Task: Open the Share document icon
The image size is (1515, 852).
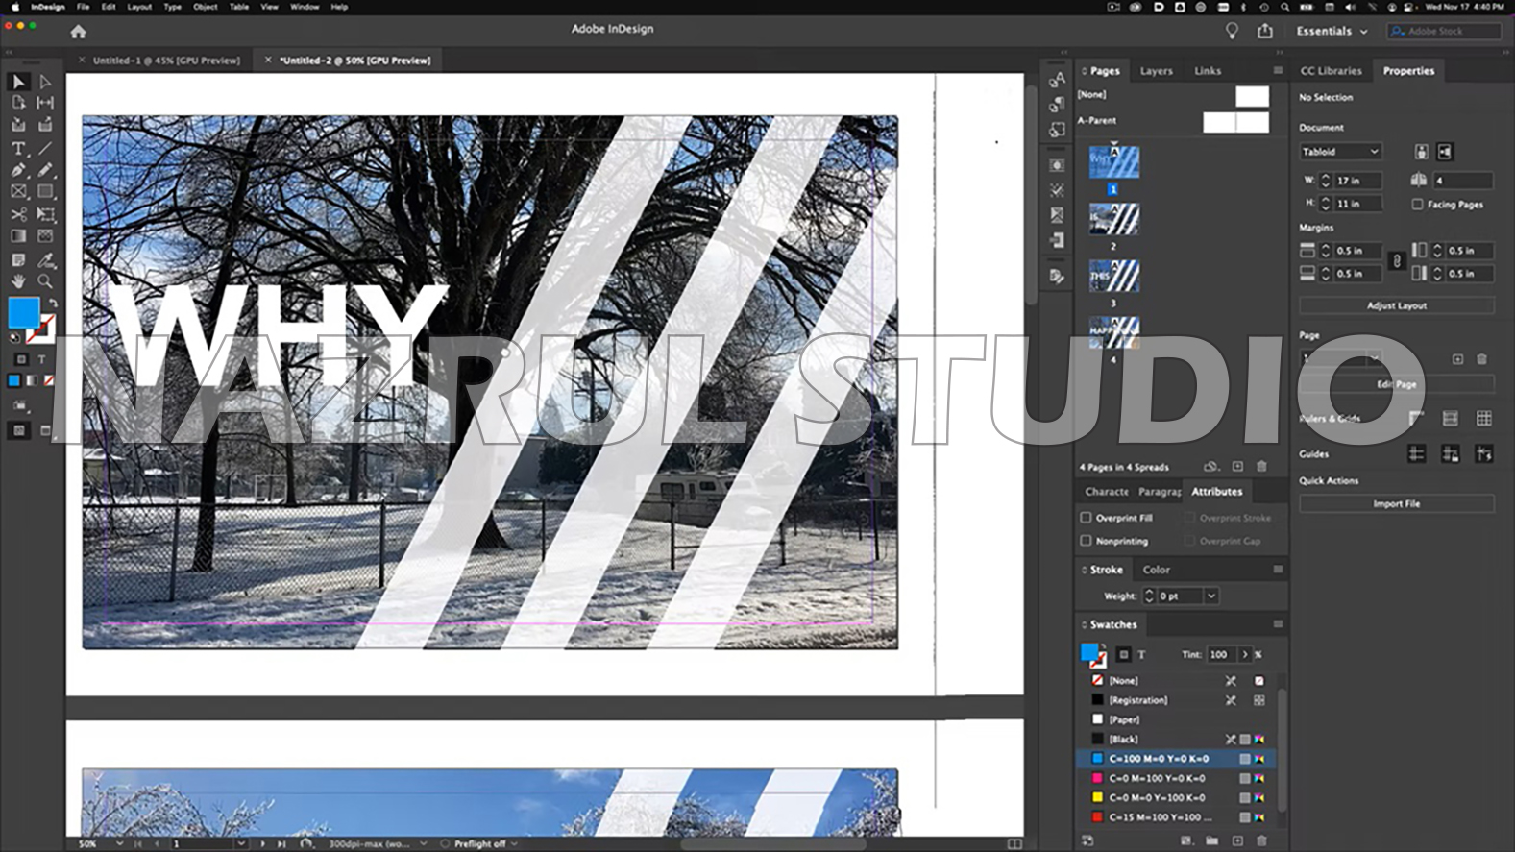Action: pos(1265,31)
